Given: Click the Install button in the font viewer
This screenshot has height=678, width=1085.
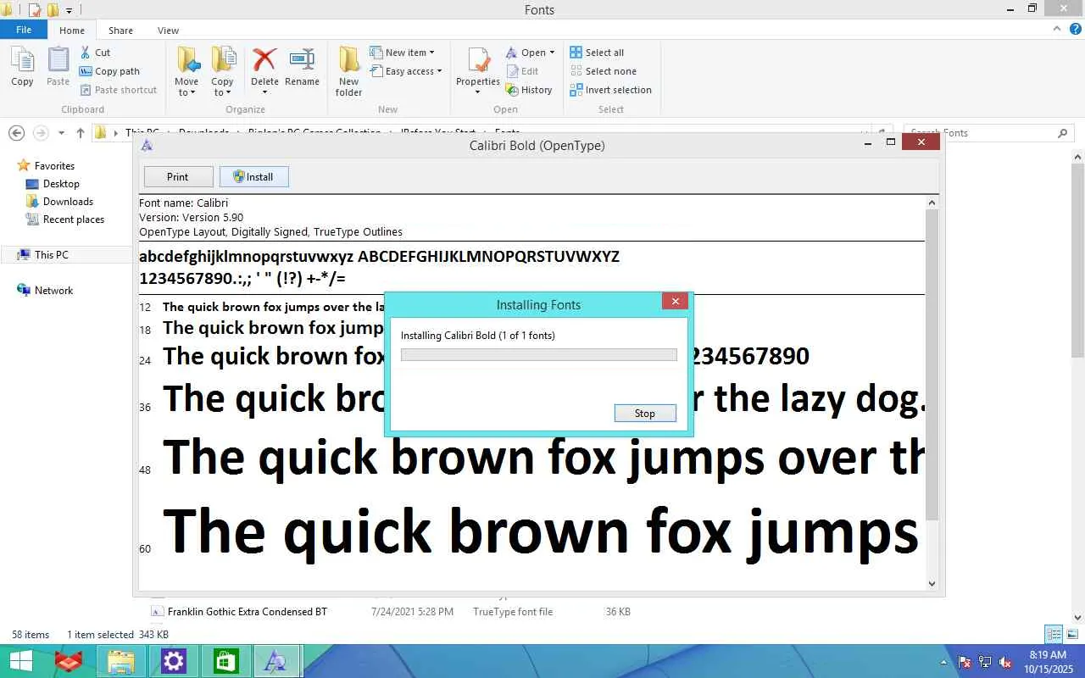Looking at the screenshot, I should 253,176.
